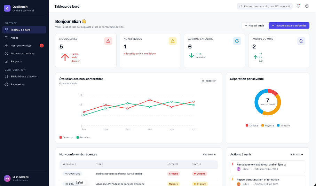Open Actions correctives page
Viewport: 316px width, 186px height.
click(24, 53)
